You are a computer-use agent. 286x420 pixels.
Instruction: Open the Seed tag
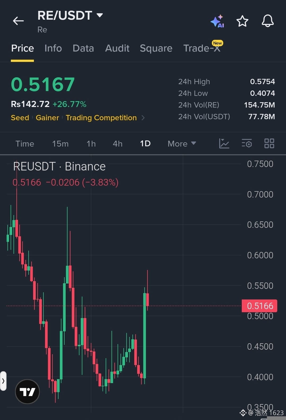click(20, 118)
